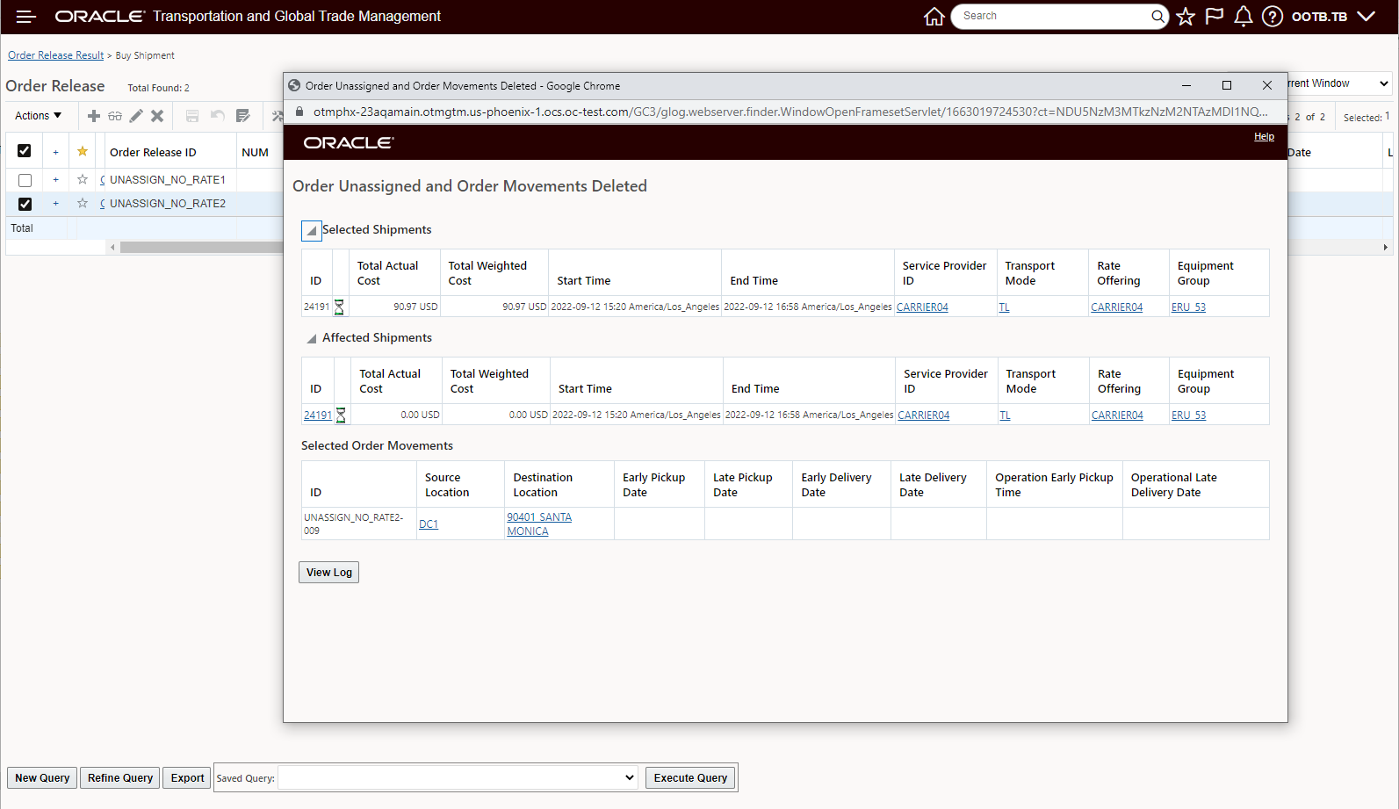Focus the global Search input field
Image resolution: width=1399 pixels, height=809 pixels.
[1054, 16]
